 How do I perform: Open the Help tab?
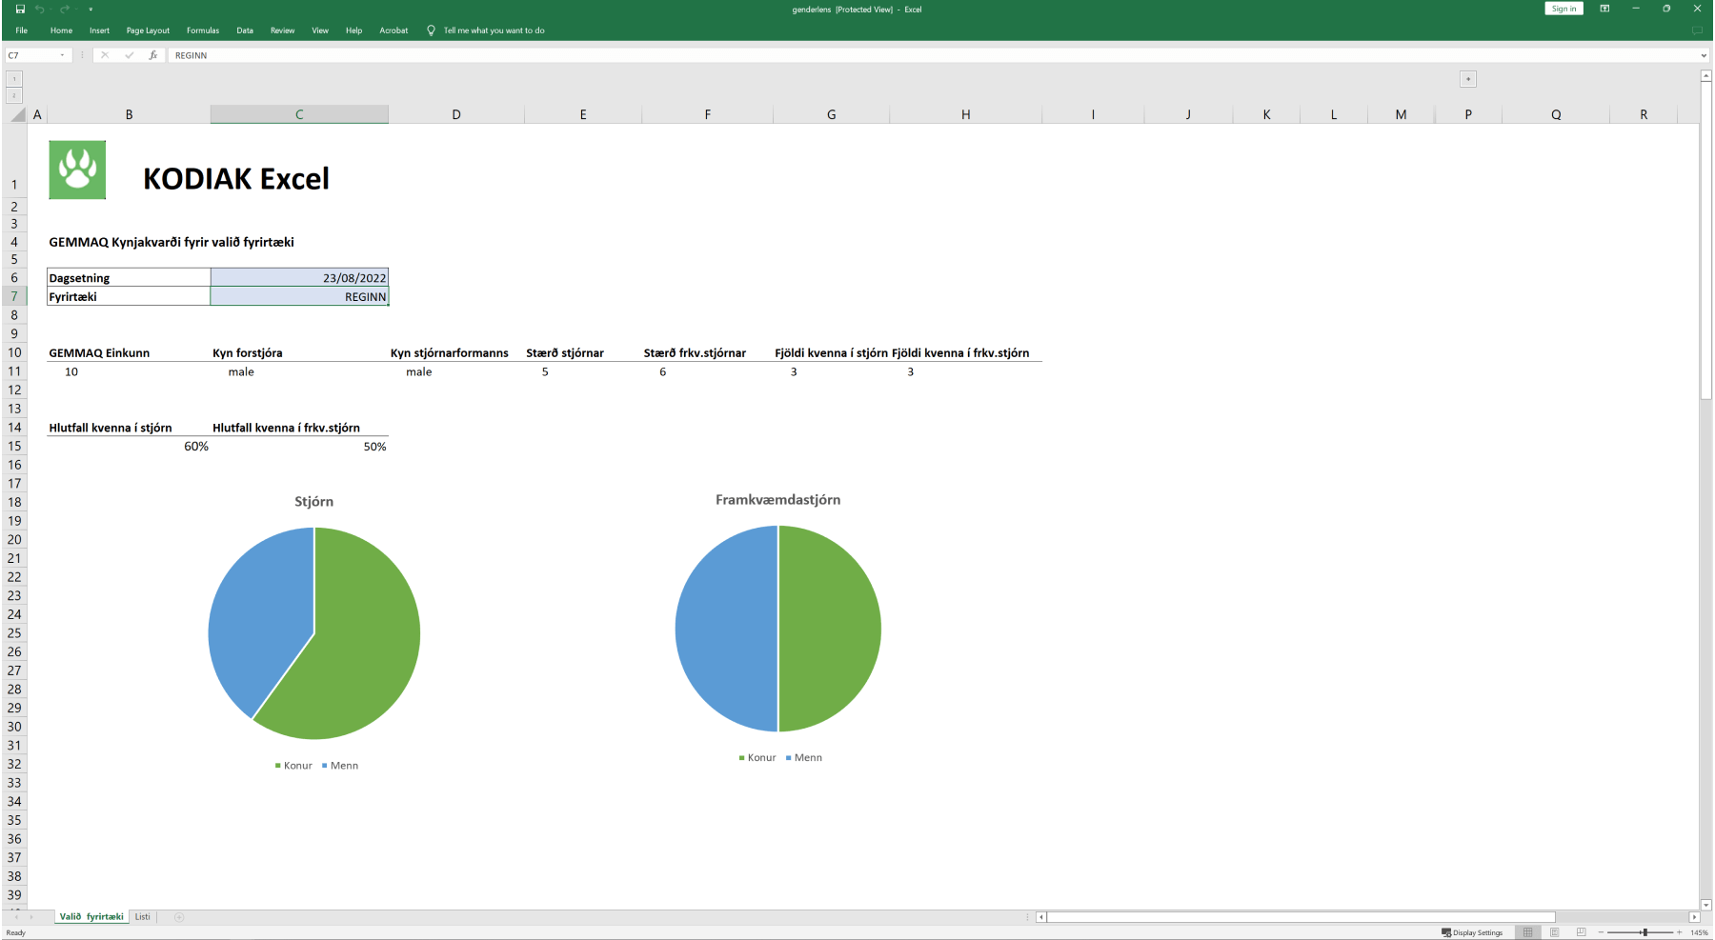(353, 30)
